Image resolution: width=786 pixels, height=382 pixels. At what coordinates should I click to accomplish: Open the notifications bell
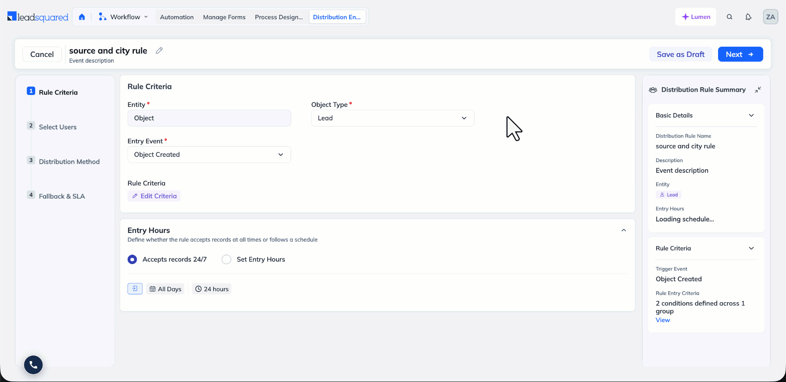pos(748,17)
